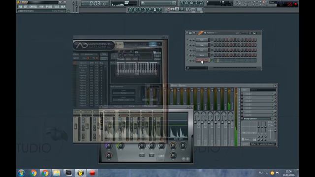Image resolution: width=315 pixels, height=177 pixels.
Task: Click the Action Center flag icon
Action: (x=278, y=173)
